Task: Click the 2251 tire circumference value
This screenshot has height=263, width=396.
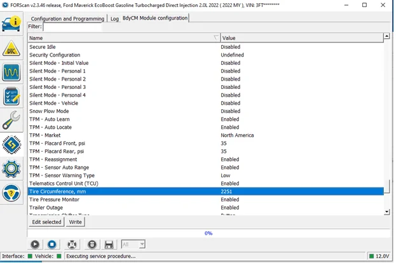Action: coord(226,192)
